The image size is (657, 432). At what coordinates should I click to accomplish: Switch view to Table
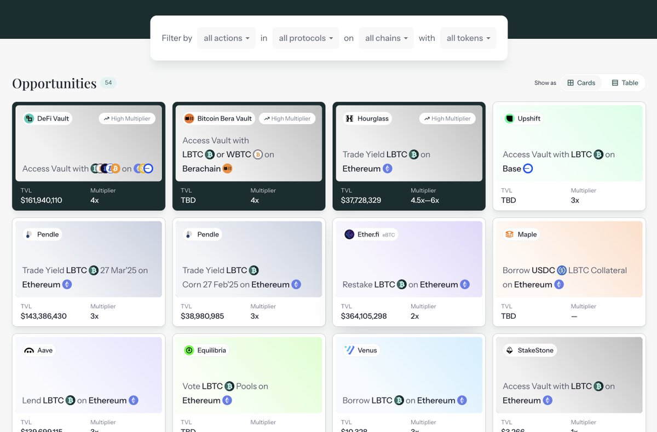point(625,83)
